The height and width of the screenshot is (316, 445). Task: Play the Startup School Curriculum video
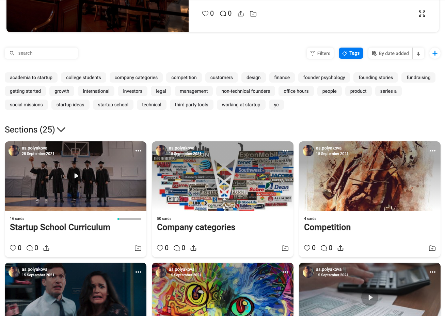(x=76, y=176)
